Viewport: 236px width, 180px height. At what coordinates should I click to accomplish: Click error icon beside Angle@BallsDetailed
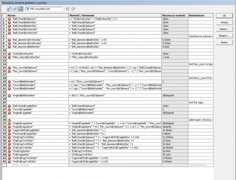pos(9,96)
